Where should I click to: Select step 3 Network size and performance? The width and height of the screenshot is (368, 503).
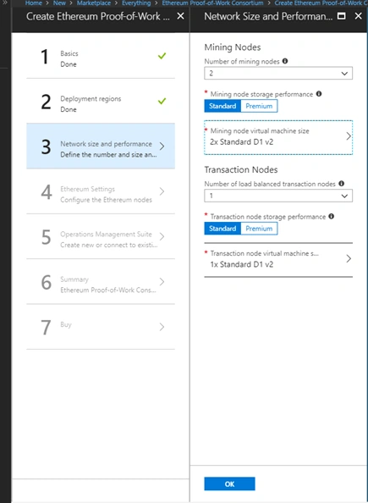(x=101, y=146)
